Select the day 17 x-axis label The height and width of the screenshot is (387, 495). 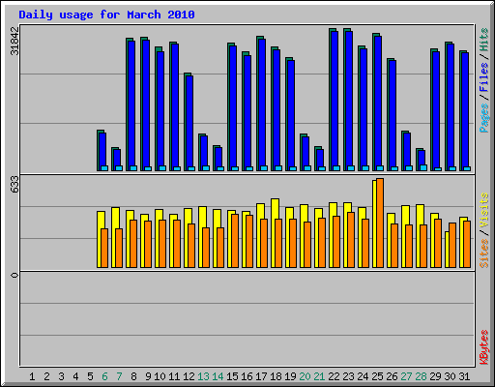[x=261, y=376]
